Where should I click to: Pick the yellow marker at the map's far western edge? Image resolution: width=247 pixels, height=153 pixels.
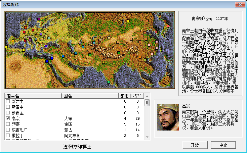point(6,47)
